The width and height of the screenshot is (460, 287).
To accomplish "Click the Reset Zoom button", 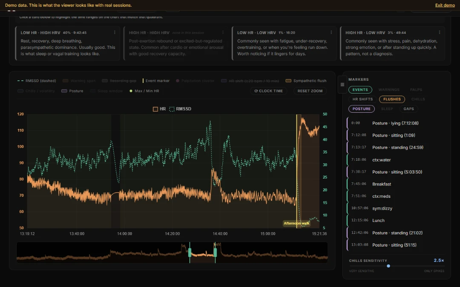I will [x=310, y=91].
